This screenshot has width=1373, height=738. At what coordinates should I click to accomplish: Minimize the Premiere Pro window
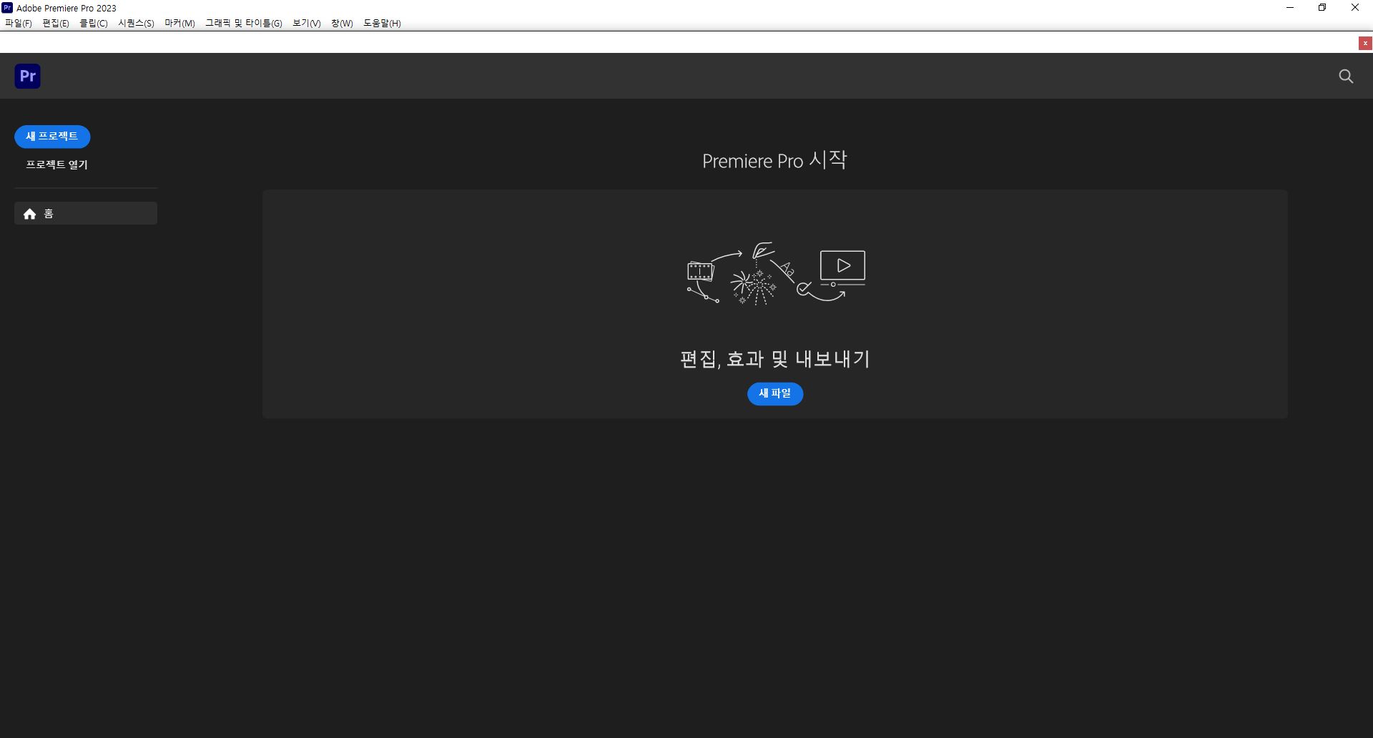point(1290,8)
